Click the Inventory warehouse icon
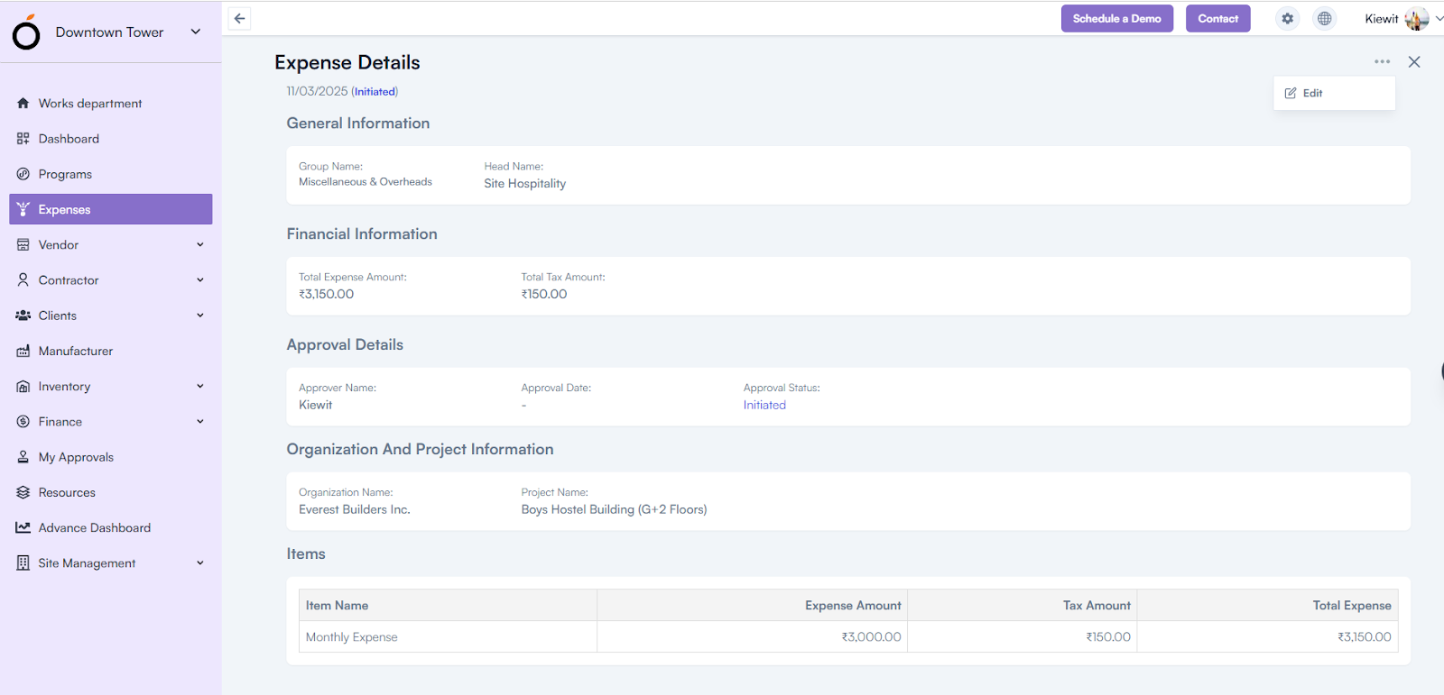Image resolution: width=1444 pixels, height=695 pixels. pos(23,386)
